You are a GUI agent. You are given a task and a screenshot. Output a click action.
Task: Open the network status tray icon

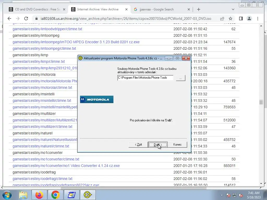pyautogui.click(x=234, y=195)
